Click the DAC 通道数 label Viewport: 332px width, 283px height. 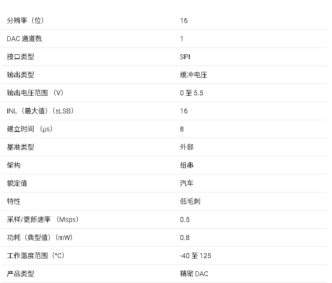[24, 39]
